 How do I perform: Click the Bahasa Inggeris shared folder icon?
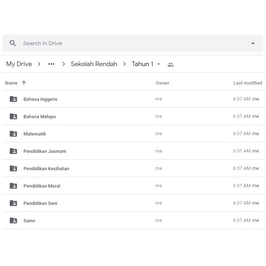click(13, 99)
